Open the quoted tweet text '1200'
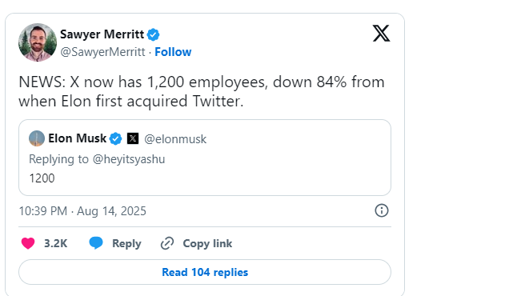The image size is (505, 296). [42, 178]
